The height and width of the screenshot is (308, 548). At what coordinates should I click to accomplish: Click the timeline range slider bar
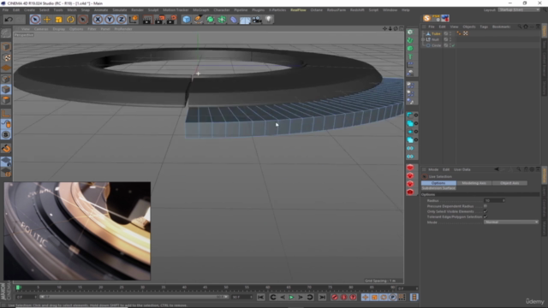tap(134, 297)
